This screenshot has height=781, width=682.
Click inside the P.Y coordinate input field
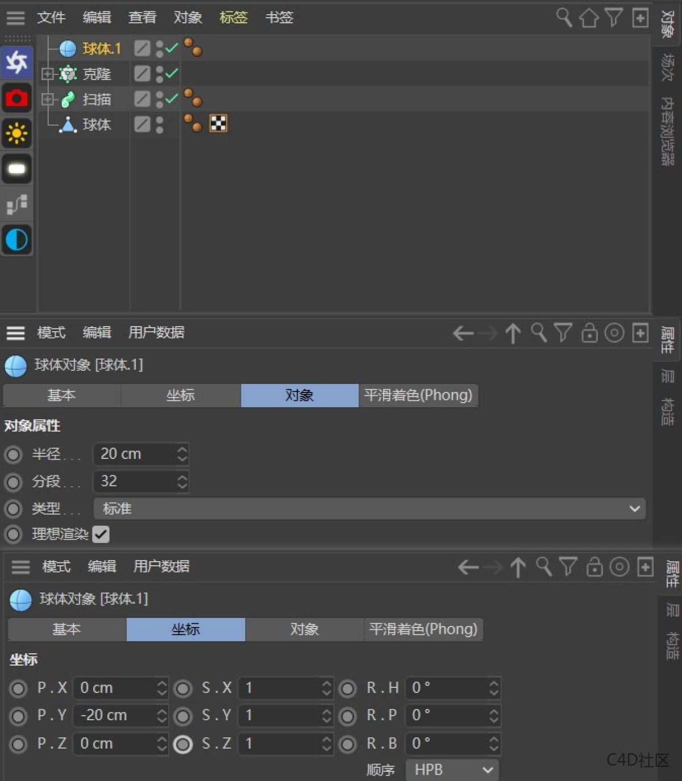114,716
